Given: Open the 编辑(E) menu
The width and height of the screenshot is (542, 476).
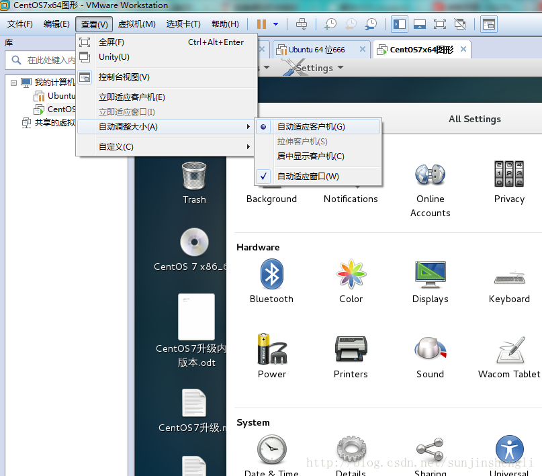Looking at the screenshot, I should 56,24.
